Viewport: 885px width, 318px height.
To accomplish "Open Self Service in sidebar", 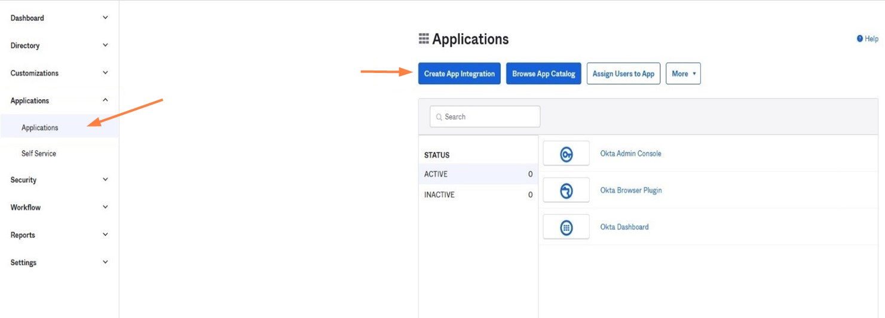I will 39,154.
